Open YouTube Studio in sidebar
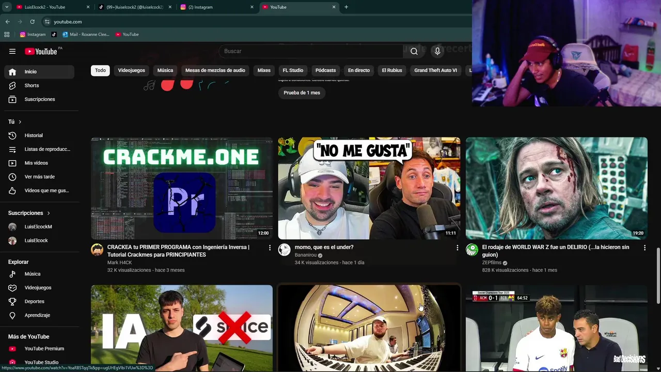Screen dimensions: 661x372 click(x=39, y=362)
